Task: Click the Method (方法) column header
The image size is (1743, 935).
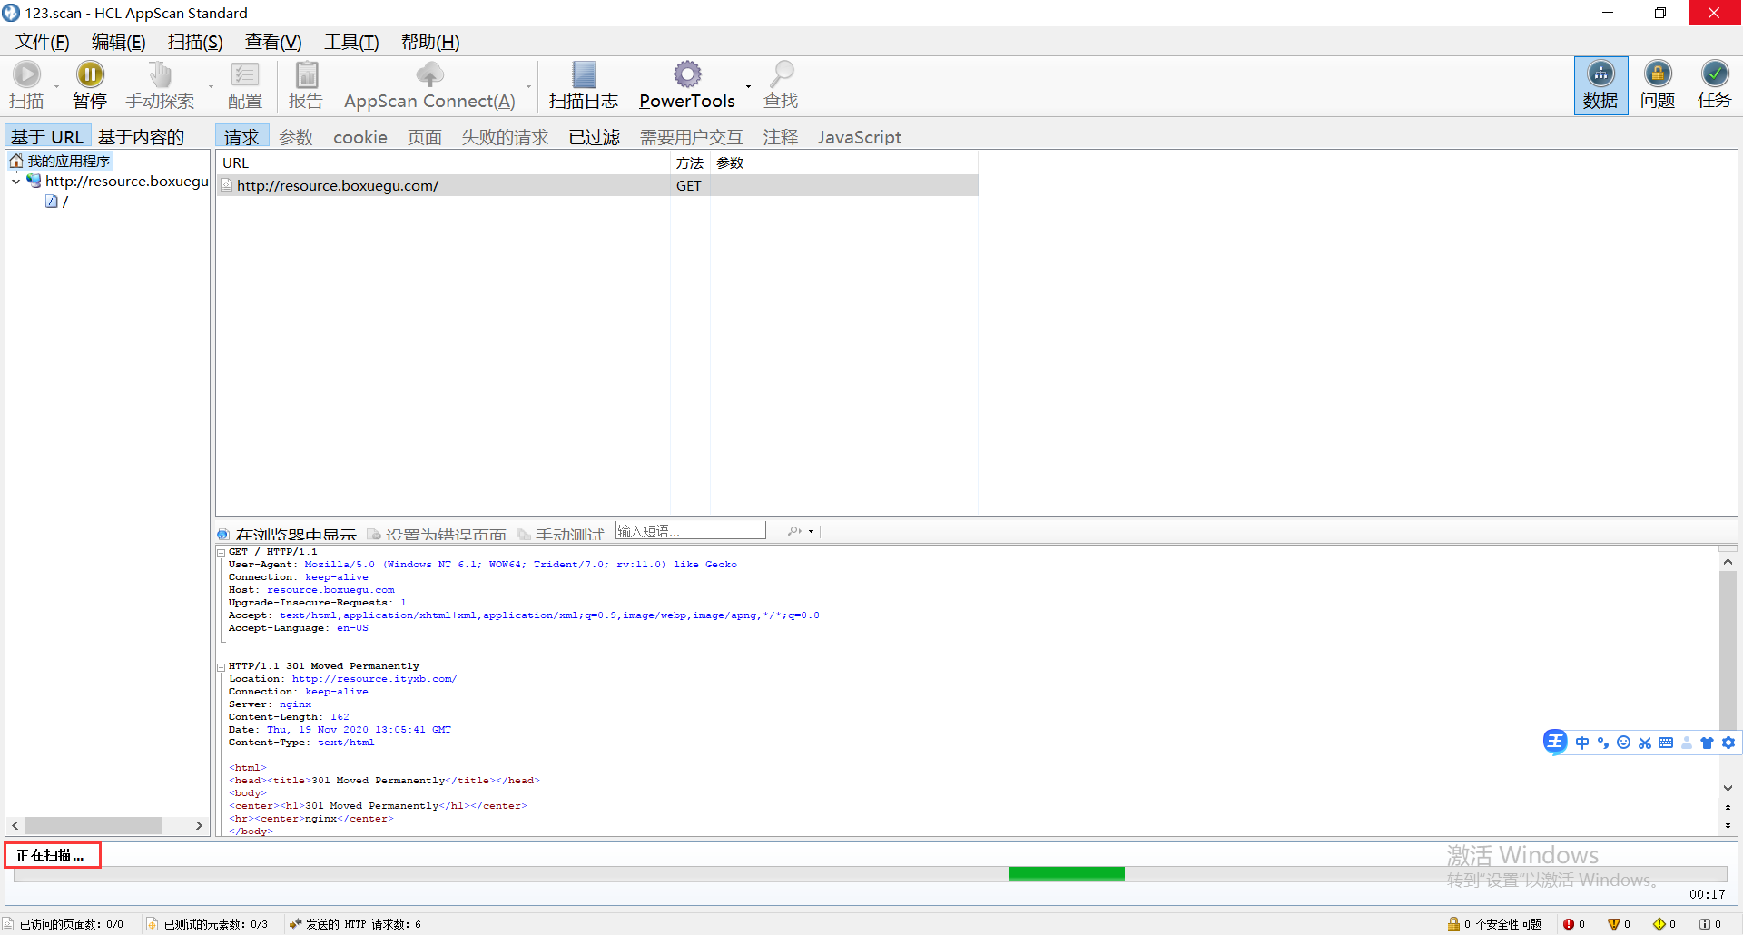Action: click(690, 162)
